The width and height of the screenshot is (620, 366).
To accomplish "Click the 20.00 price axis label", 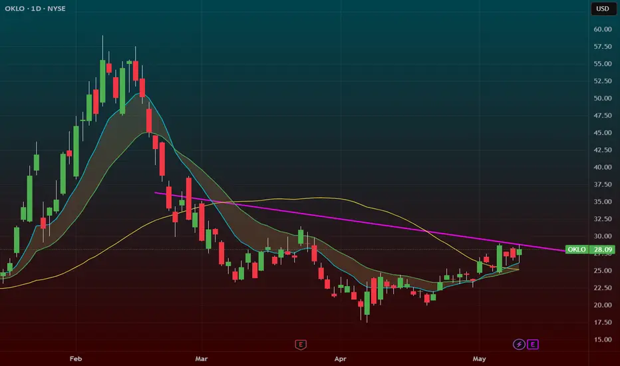I will (603, 305).
